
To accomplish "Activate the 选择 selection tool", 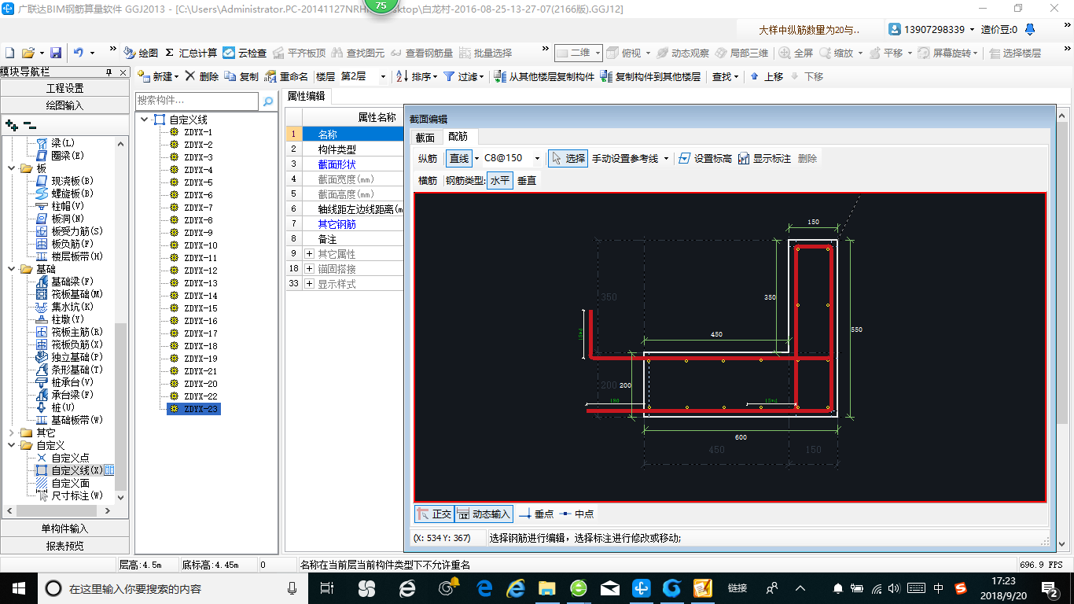I will (x=568, y=158).
